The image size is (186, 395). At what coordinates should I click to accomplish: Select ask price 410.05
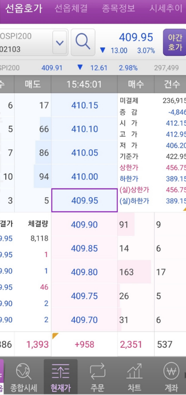coord(85,153)
